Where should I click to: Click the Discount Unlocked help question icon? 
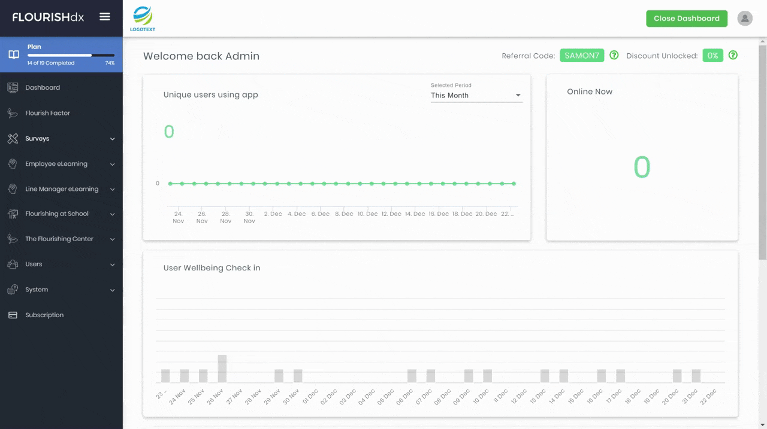coord(733,55)
